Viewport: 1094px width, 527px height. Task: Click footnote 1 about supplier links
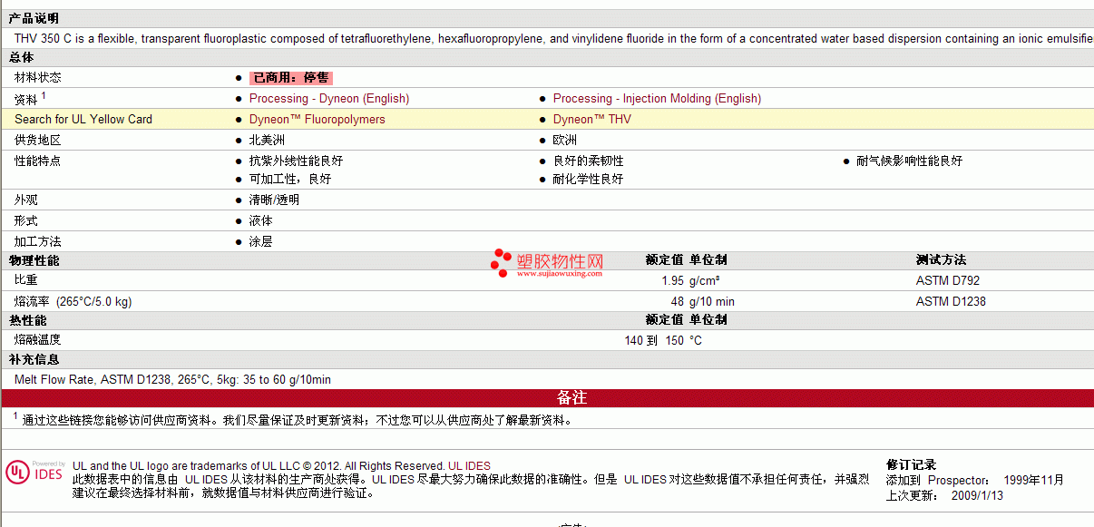[293, 419]
